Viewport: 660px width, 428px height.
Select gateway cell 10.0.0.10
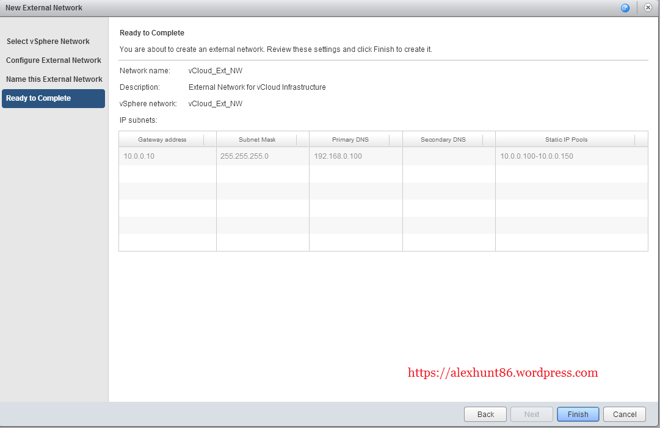pos(139,156)
